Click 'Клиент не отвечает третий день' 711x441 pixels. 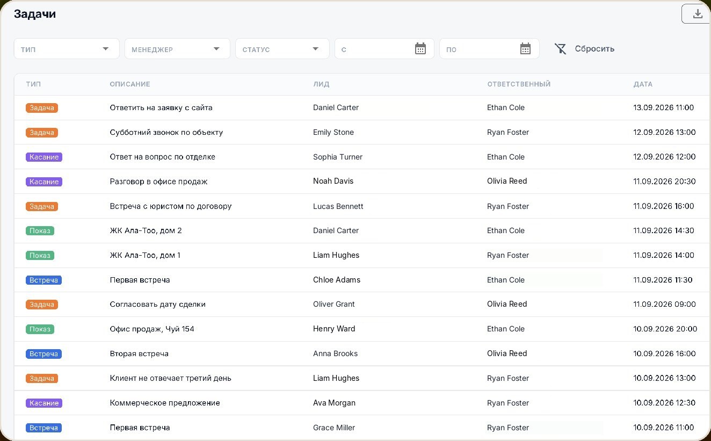tap(171, 378)
